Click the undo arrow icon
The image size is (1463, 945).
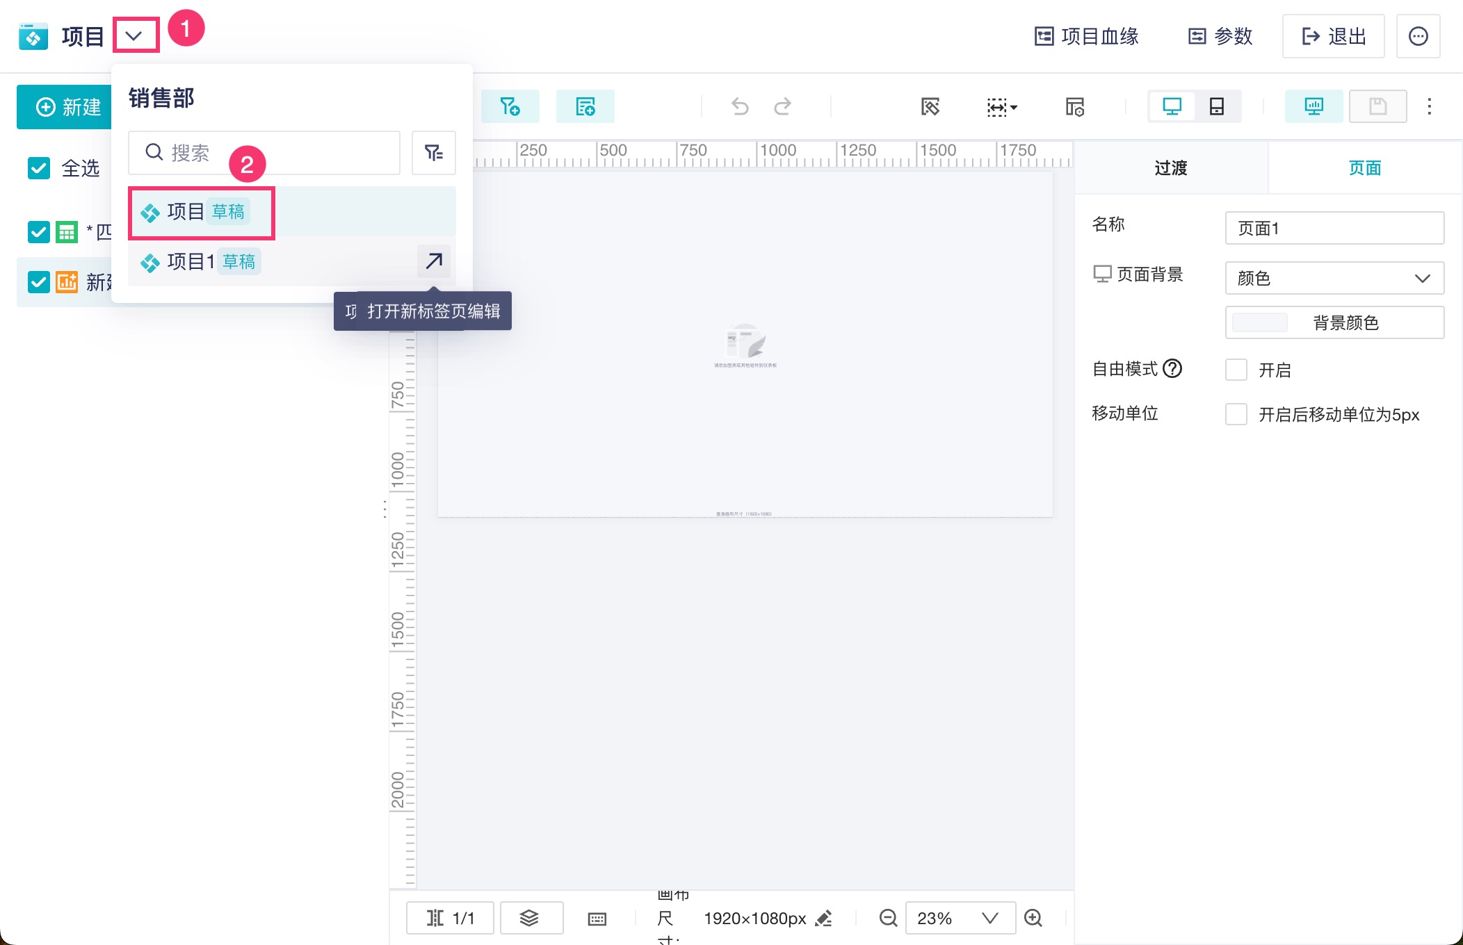[x=740, y=106]
